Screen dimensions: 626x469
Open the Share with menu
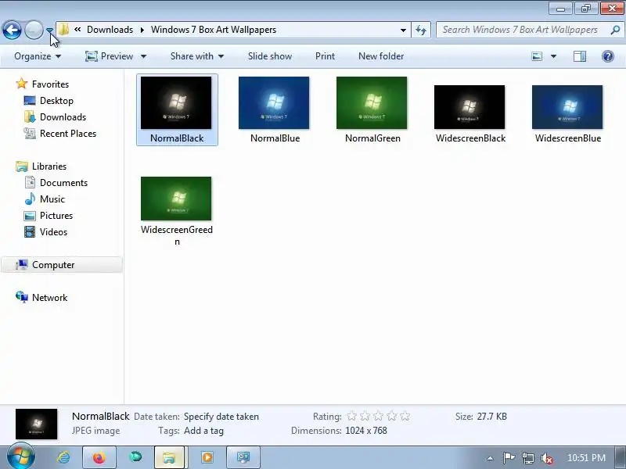point(197,56)
